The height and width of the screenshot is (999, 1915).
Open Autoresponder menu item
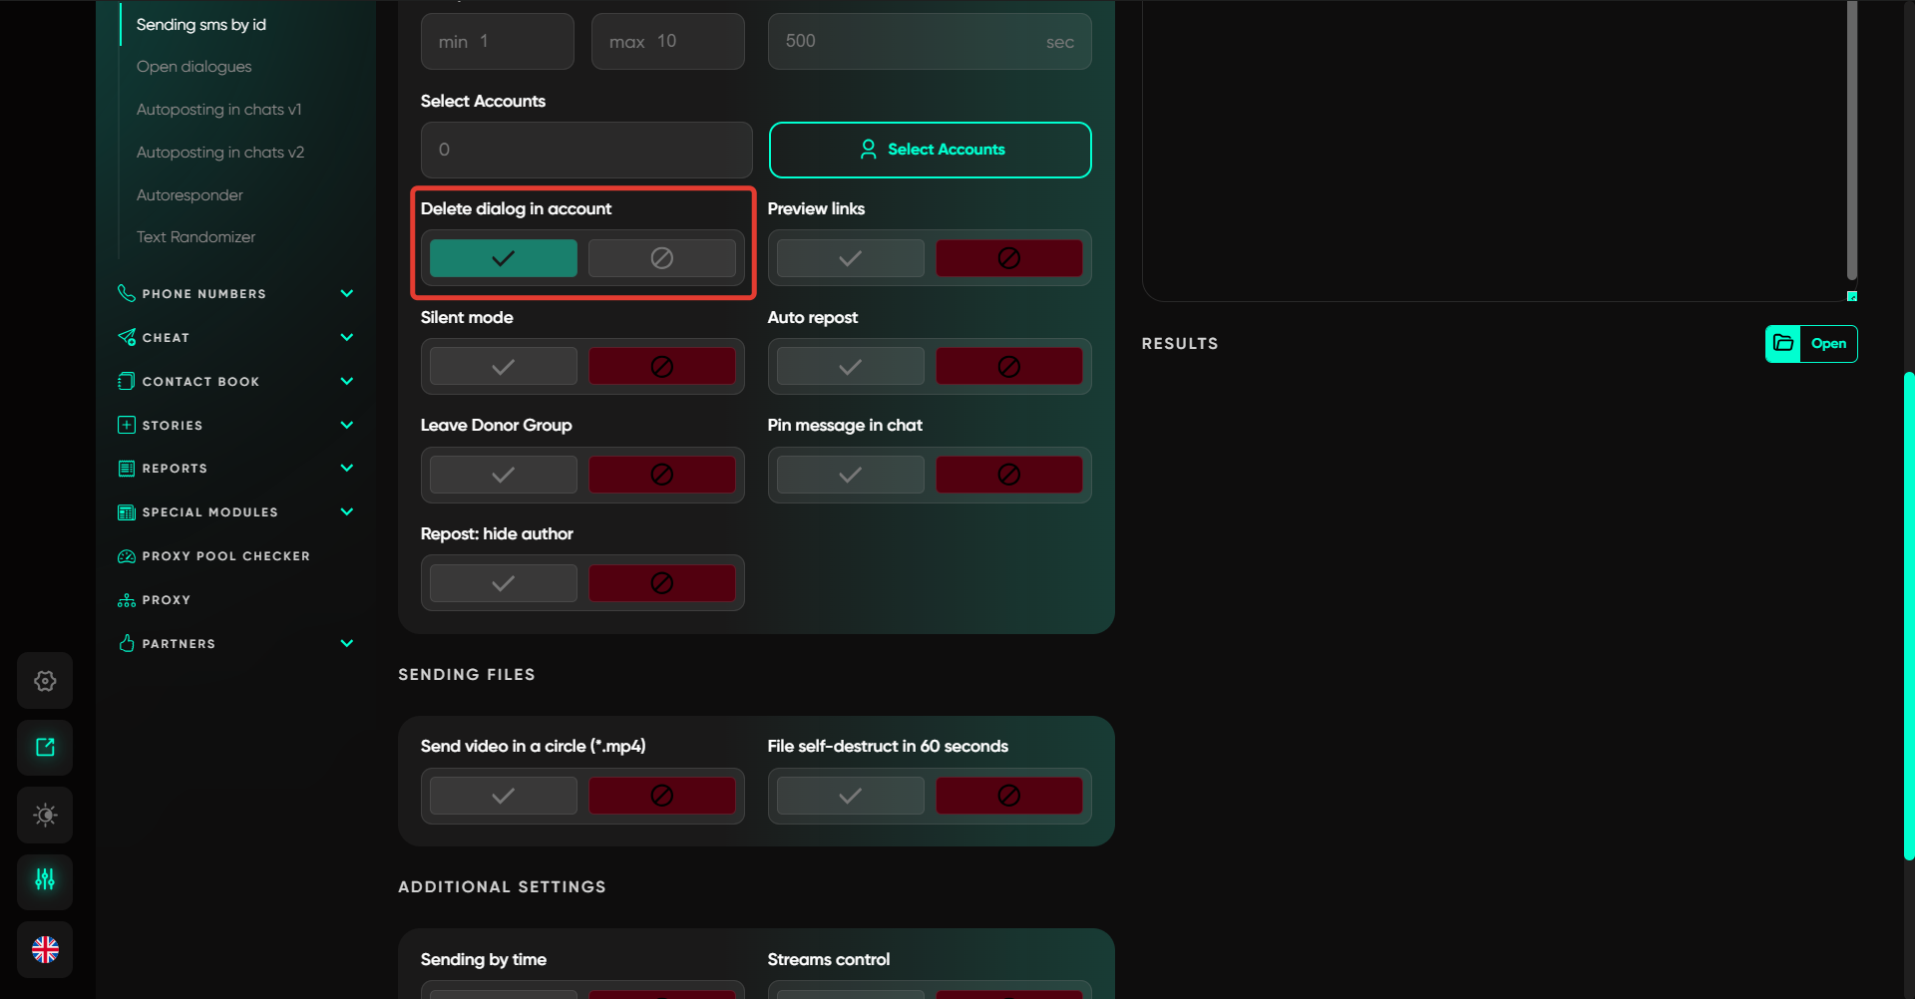pyautogui.click(x=190, y=195)
